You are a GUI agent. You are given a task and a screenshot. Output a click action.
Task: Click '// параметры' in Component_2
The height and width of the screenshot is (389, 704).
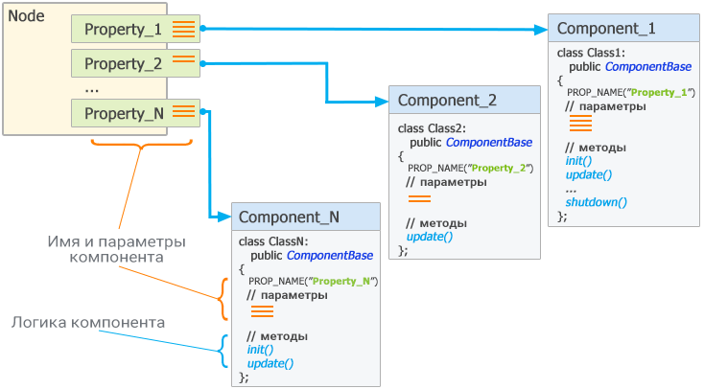point(446,182)
